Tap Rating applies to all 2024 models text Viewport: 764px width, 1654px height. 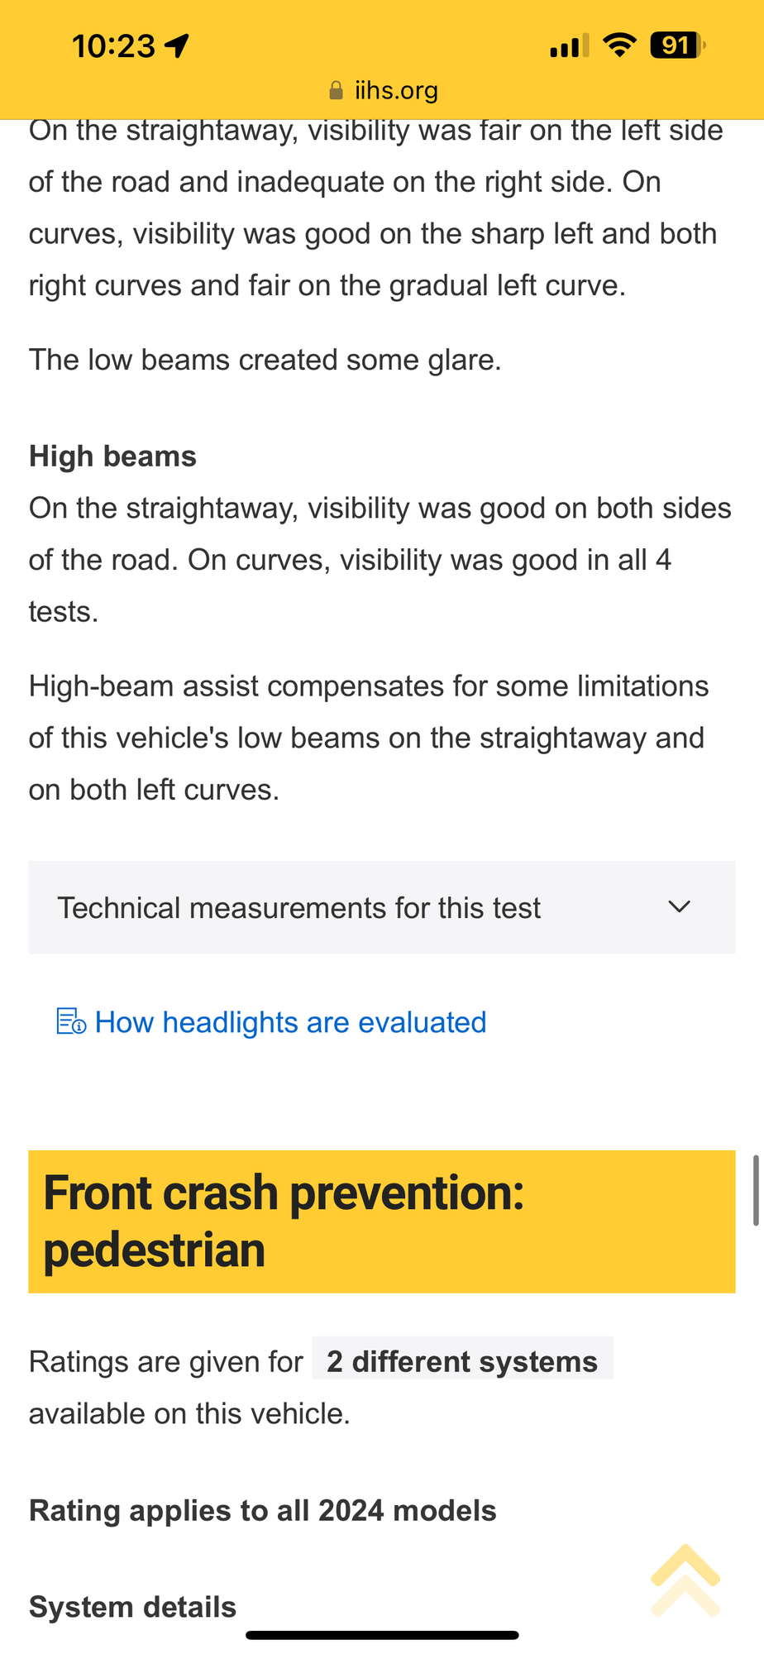(x=263, y=1511)
